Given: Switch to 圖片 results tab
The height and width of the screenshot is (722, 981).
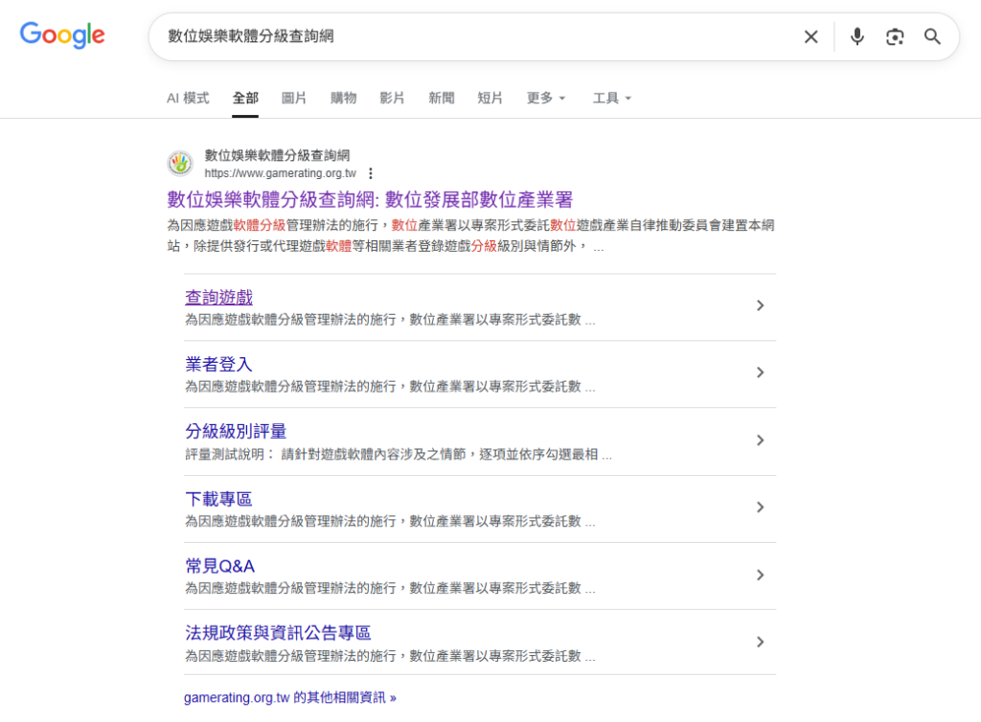Looking at the screenshot, I should click(x=294, y=98).
